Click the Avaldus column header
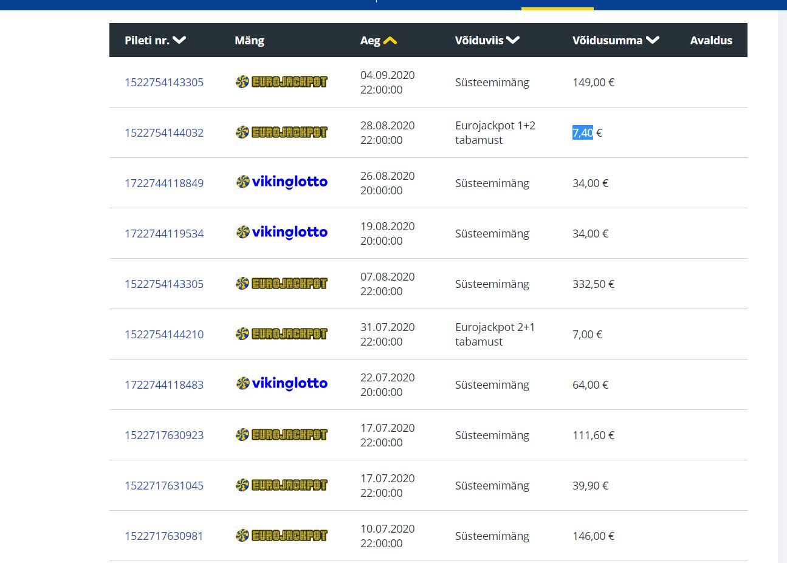The width and height of the screenshot is (787, 563). [x=711, y=41]
